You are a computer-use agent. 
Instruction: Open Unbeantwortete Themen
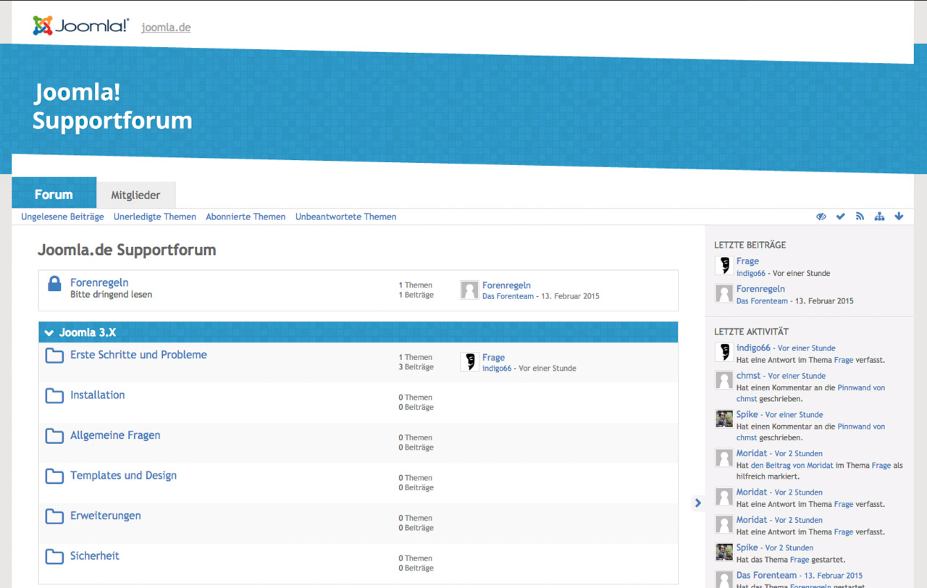point(345,217)
